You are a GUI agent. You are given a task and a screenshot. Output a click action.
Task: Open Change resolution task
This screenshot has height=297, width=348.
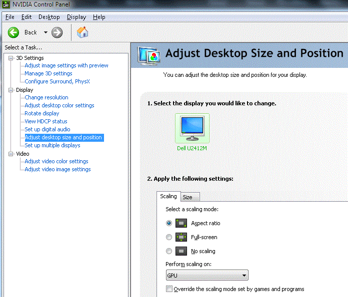click(x=46, y=97)
